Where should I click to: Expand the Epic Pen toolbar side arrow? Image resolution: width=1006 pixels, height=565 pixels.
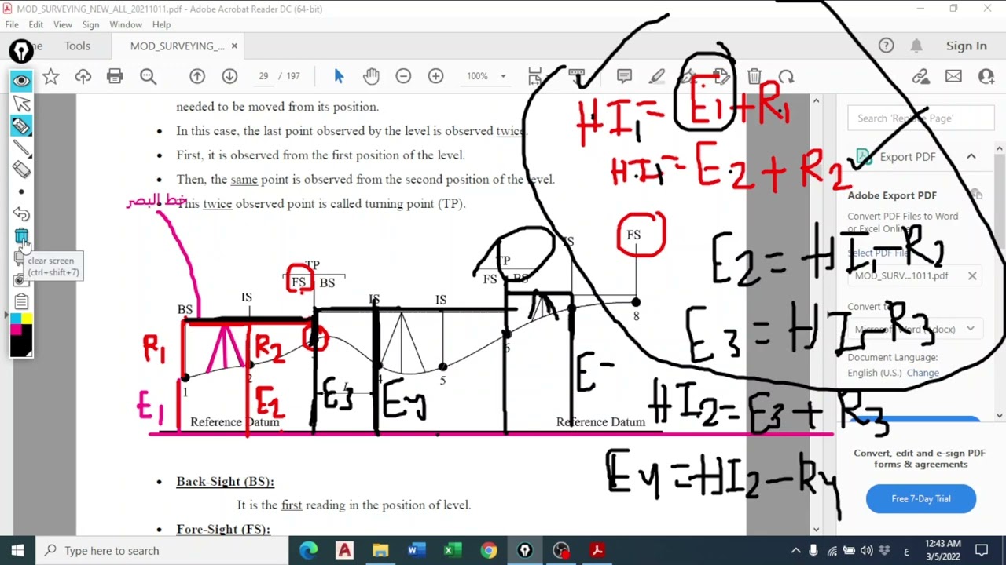pos(6,315)
